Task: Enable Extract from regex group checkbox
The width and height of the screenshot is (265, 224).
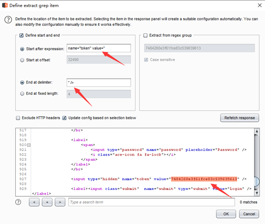Action: point(145,35)
